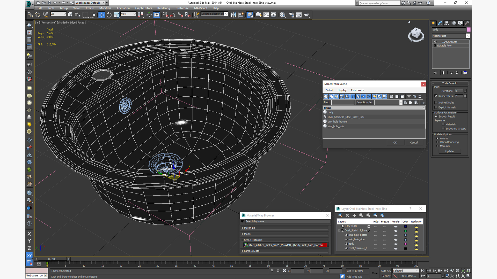The width and height of the screenshot is (497, 279).
Task: Uncheck Smooth Result checkbox
Action: point(436,116)
